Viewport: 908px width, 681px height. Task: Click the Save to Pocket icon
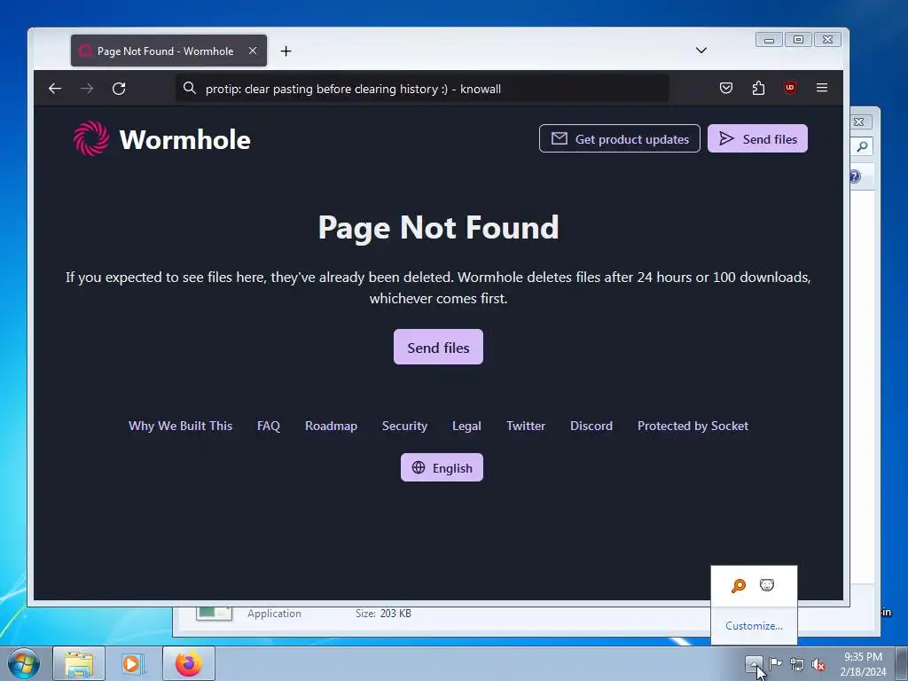726,88
